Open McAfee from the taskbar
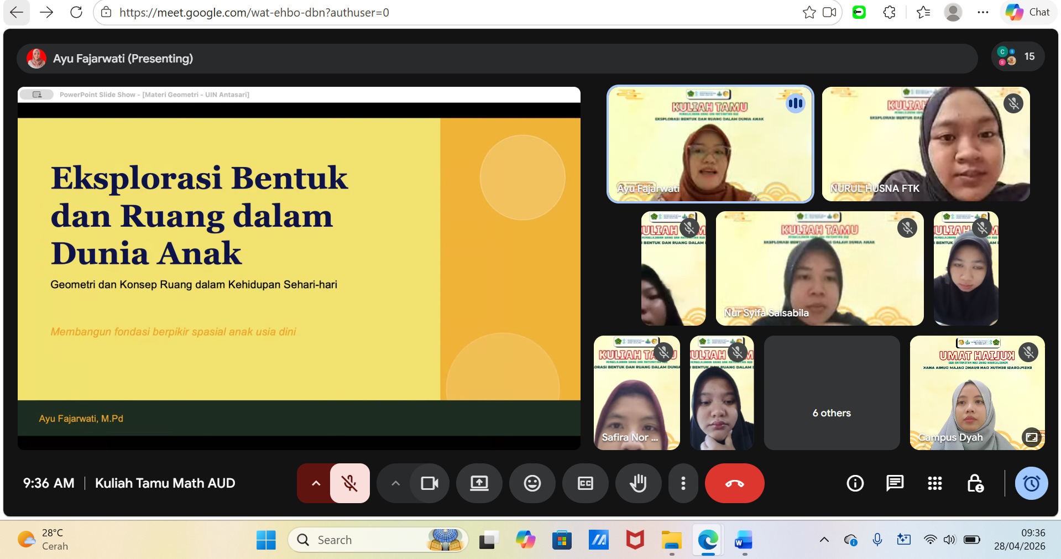 pyautogui.click(x=635, y=540)
